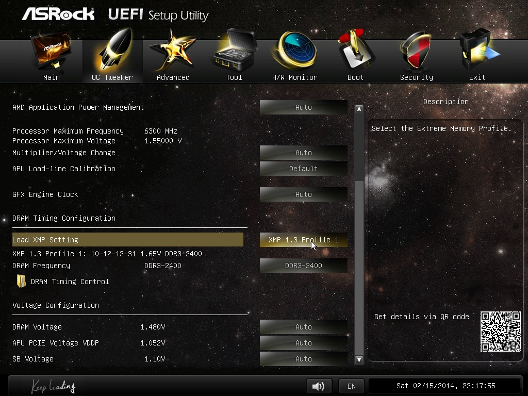Click the 1.480V DRAM voltage value

(153, 327)
